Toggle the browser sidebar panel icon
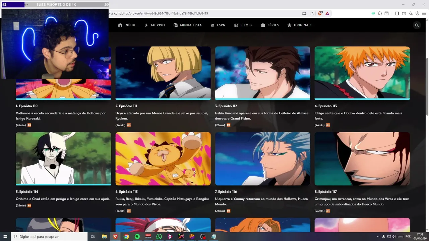This screenshot has width=429, height=241. coord(397,13)
